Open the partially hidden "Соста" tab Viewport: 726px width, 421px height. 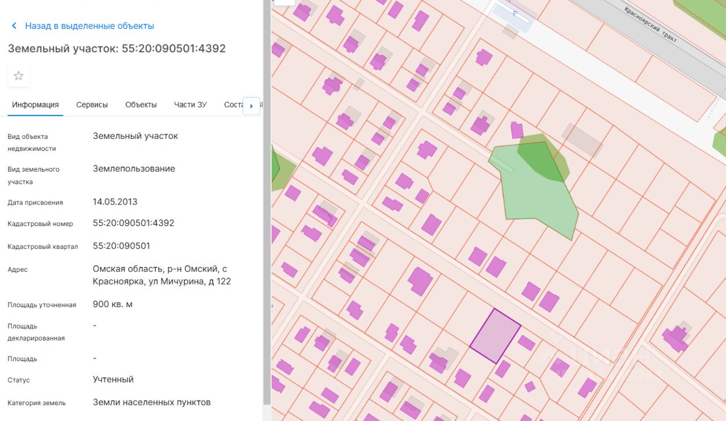pos(233,105)
